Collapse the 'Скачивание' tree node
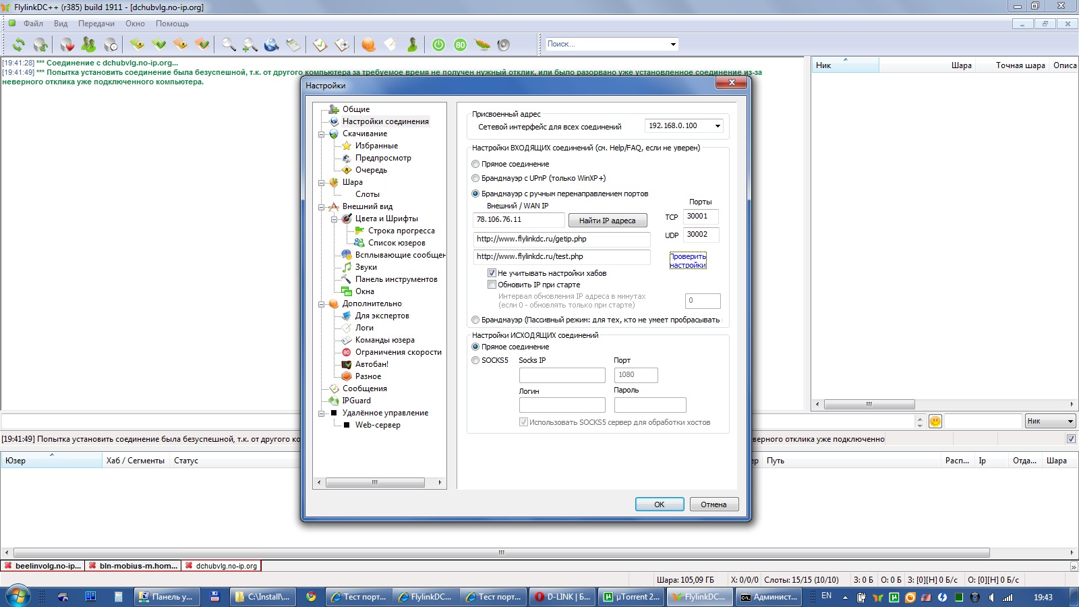This screenshot has width=1079, height=607. click(322, 134)
